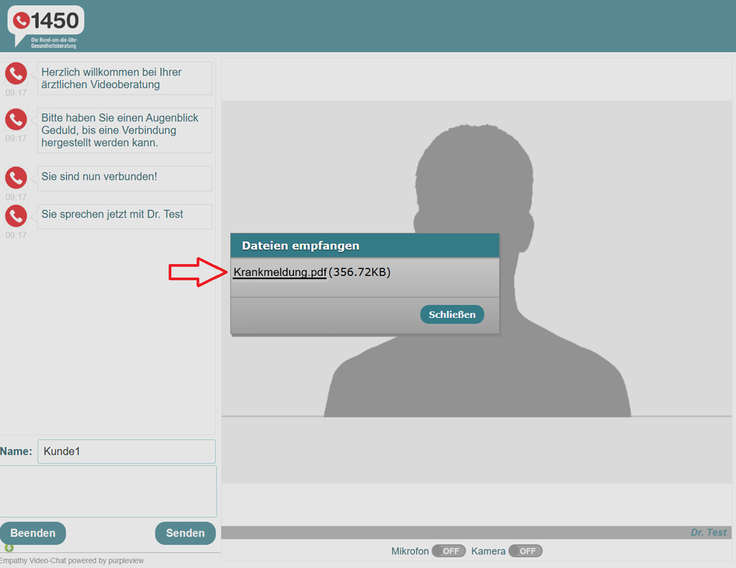736x568 pixels.
Task: Click the 'Dateien empfangen' dialog title bar
Action: tap(365, 246)
